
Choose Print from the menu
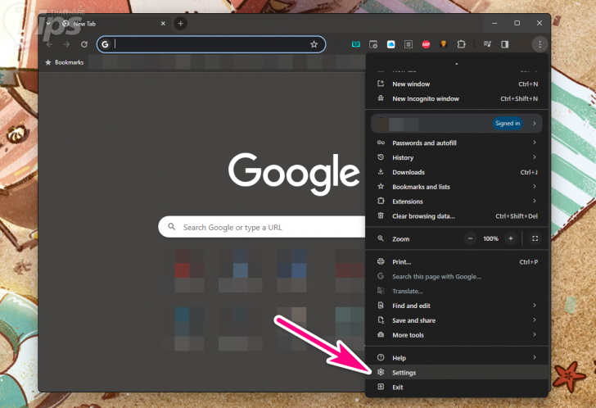458,261
